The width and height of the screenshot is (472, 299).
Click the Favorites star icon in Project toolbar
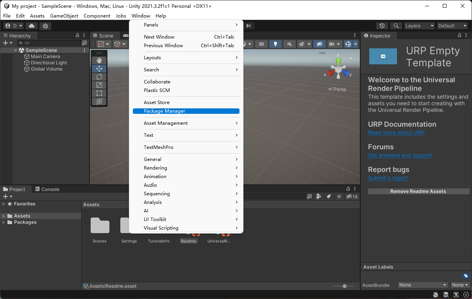click(339, 196)
